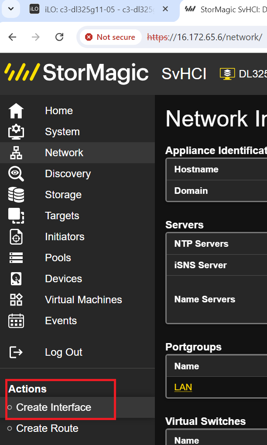The image size is (267, 445).
Task: Click the SvHCI product title
Action: [184, 74]
